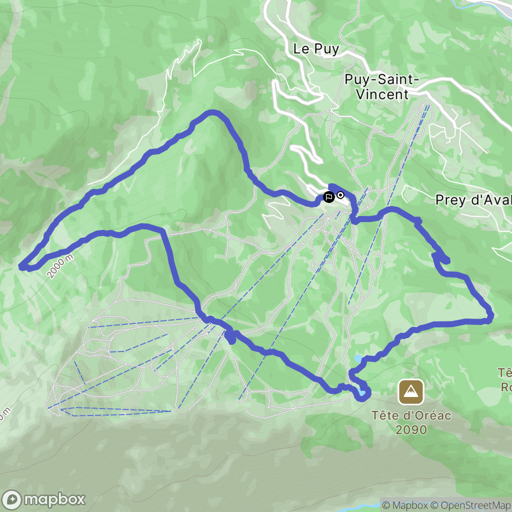
Task: Open the © Mapbox attribution link
Action: click(x=405, y=505)
